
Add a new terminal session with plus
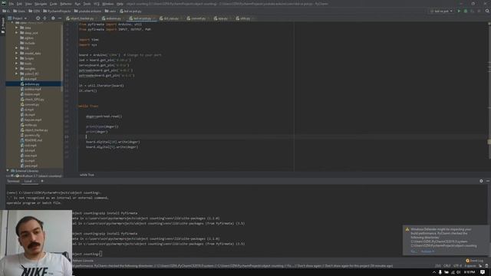tap(42, 181)
